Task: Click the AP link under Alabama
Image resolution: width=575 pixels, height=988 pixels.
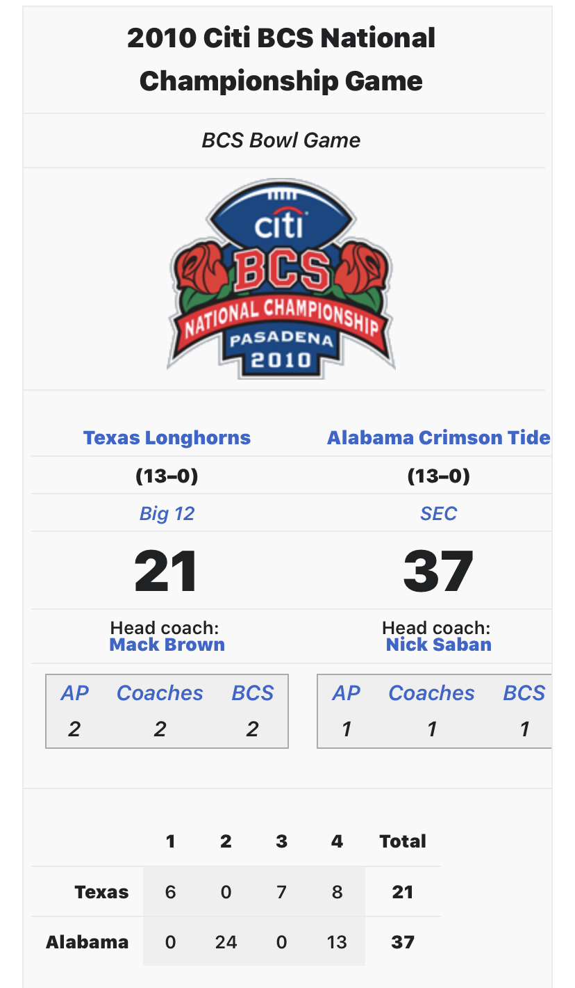Action: tap(346, 693)
